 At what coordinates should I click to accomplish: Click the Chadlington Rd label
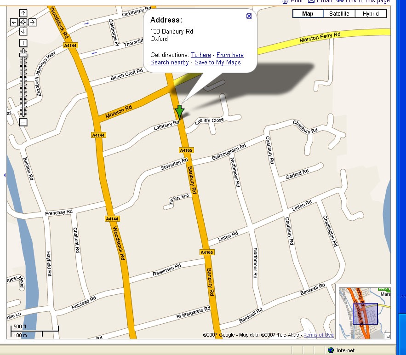pyautogui.click(x=330, y=231)
